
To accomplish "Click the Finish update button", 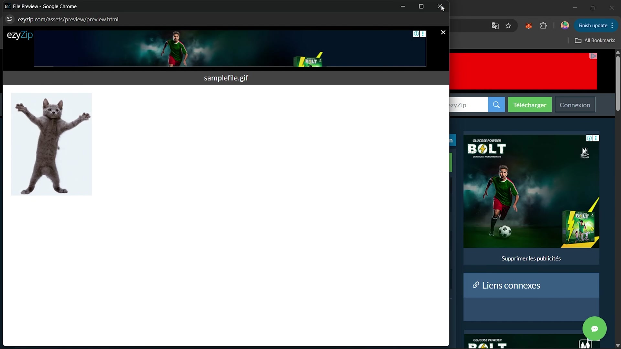I will [593, 26].
